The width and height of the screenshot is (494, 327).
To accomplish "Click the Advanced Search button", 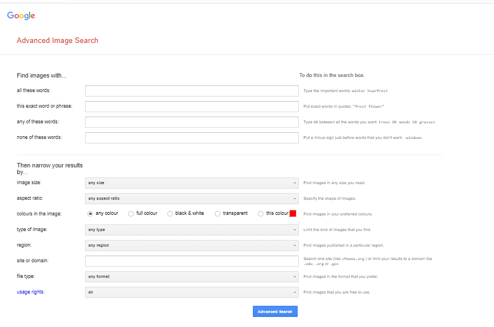I will pos(275,311).
